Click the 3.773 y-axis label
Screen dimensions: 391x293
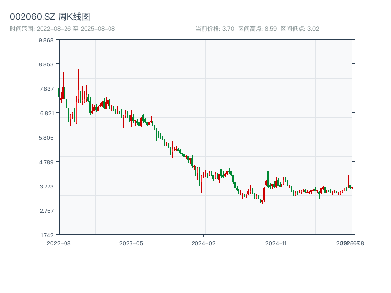tap(46, 187)
